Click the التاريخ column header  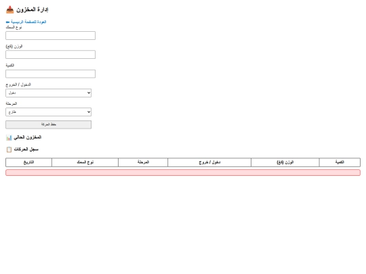pos(28,162)
